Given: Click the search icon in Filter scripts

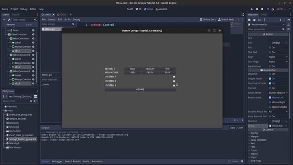Looking at the screenshot, I should (73, 24).
